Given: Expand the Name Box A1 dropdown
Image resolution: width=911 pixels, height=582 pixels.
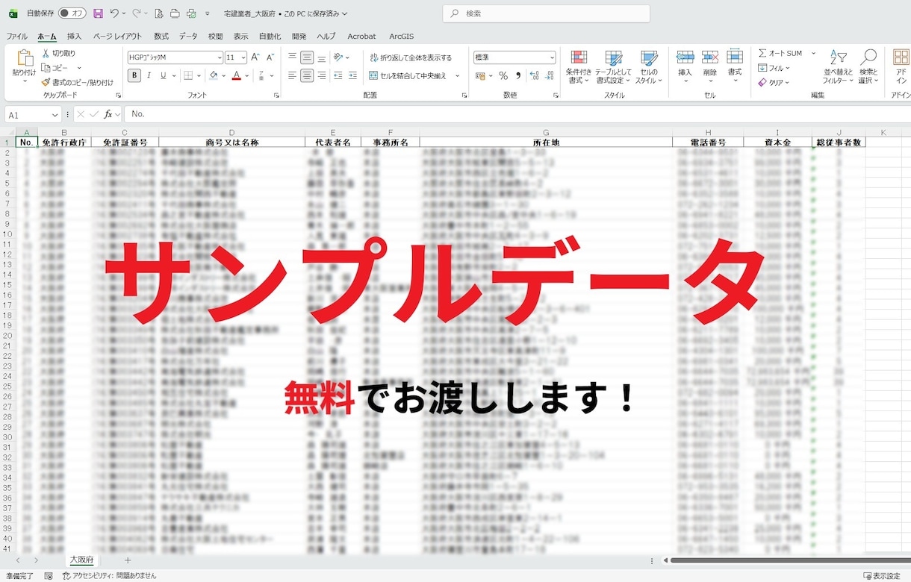Looking at the screenshot, I should [x=55, y=114].
